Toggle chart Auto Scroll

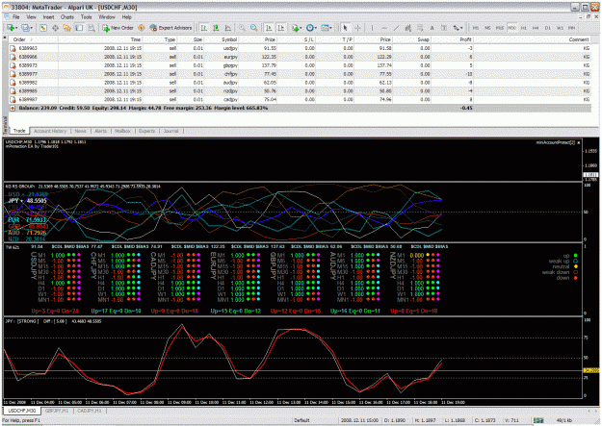coord(269,28)
